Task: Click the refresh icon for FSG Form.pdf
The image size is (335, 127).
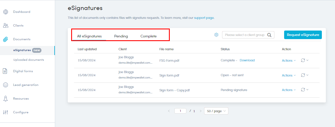Action: [x=303, y=60]
